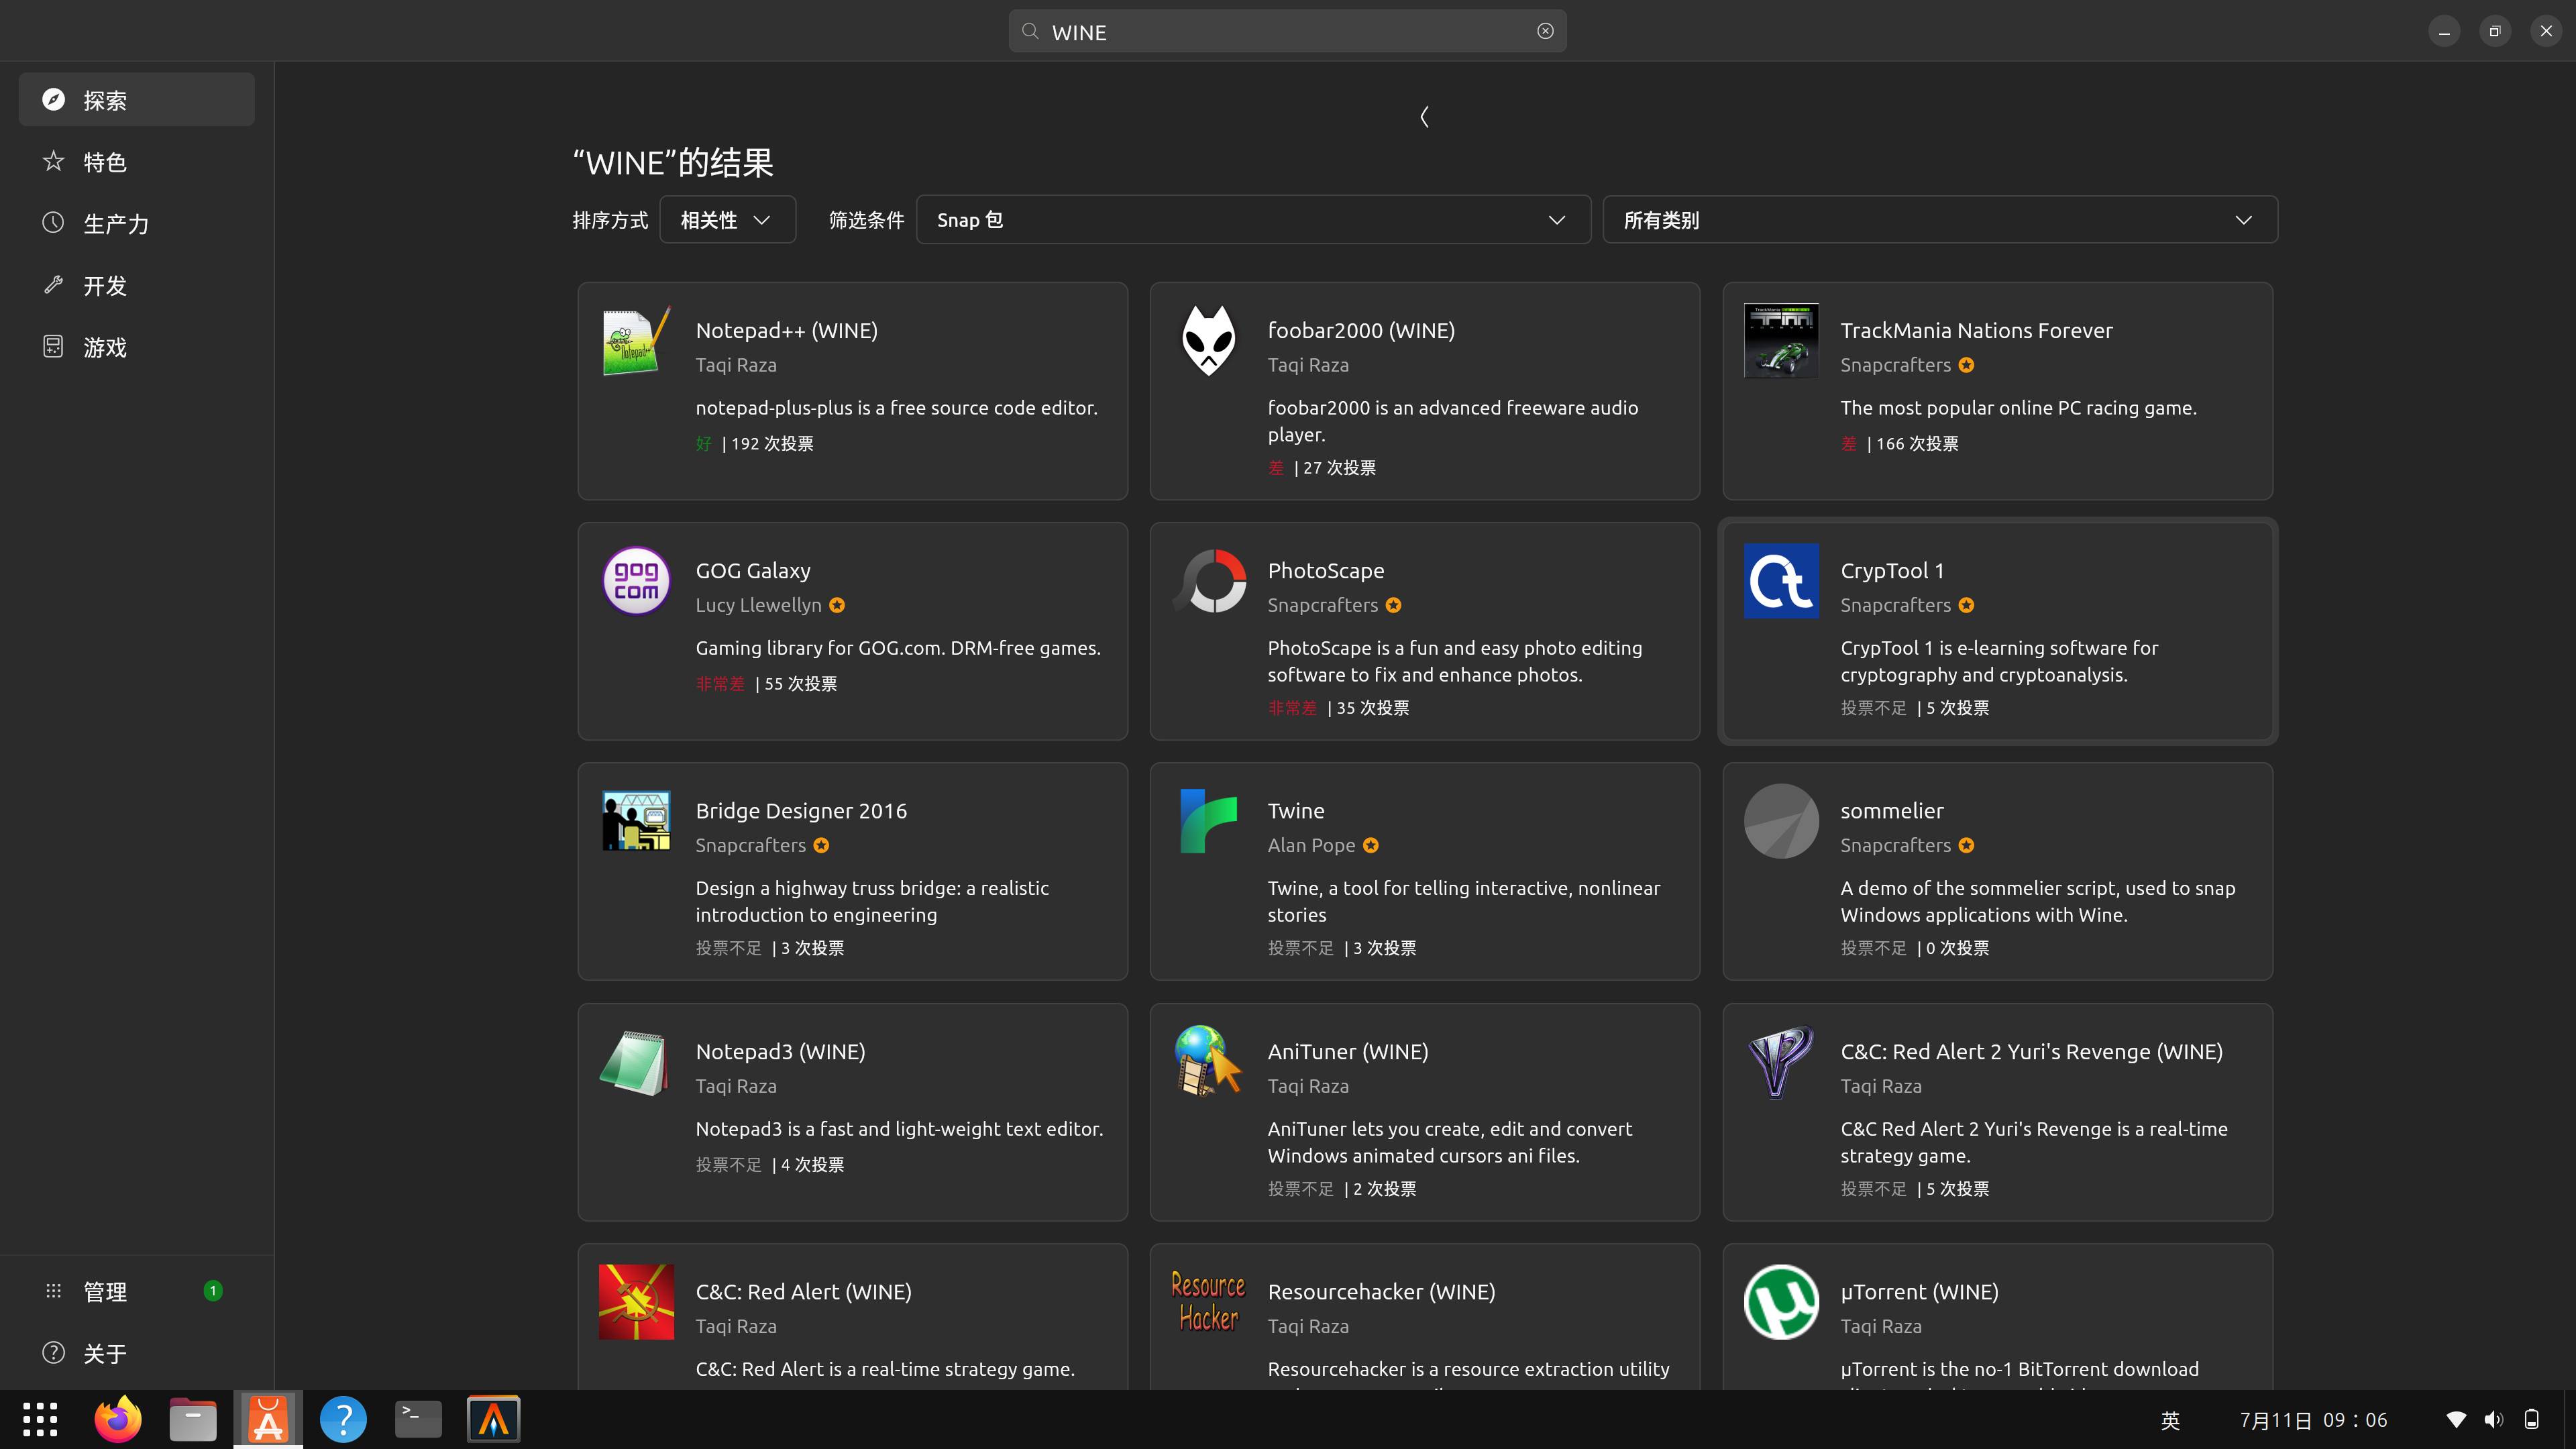Click the Resource Hacker logo icon

pos(1208,1302)
